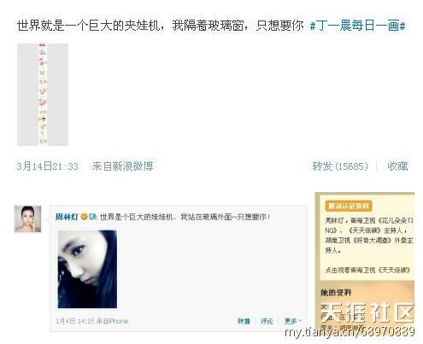Open the 周林灯 profile avatar picture

point(27,219)
